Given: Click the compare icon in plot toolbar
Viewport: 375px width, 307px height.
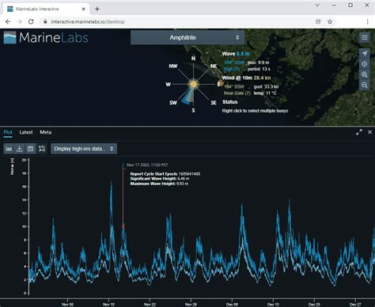Looking at the screenshot, I should (42, 149).
